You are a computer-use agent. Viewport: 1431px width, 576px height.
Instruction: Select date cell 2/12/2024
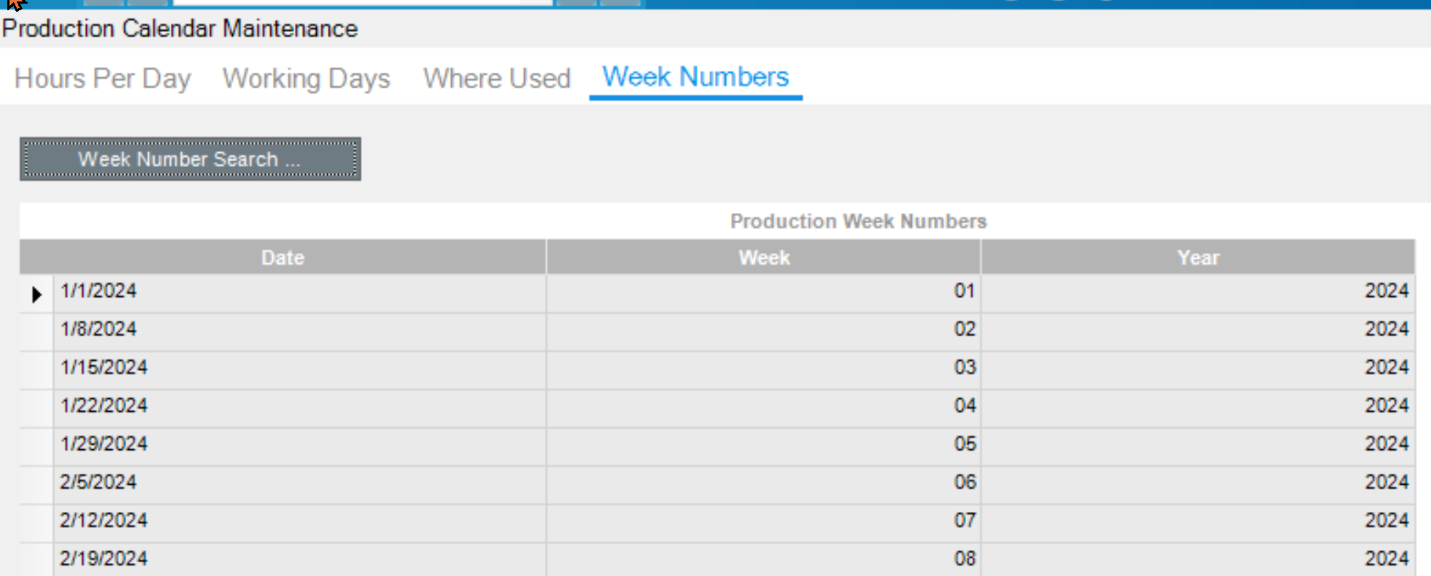pyautogui.click(x=300, y=524)
